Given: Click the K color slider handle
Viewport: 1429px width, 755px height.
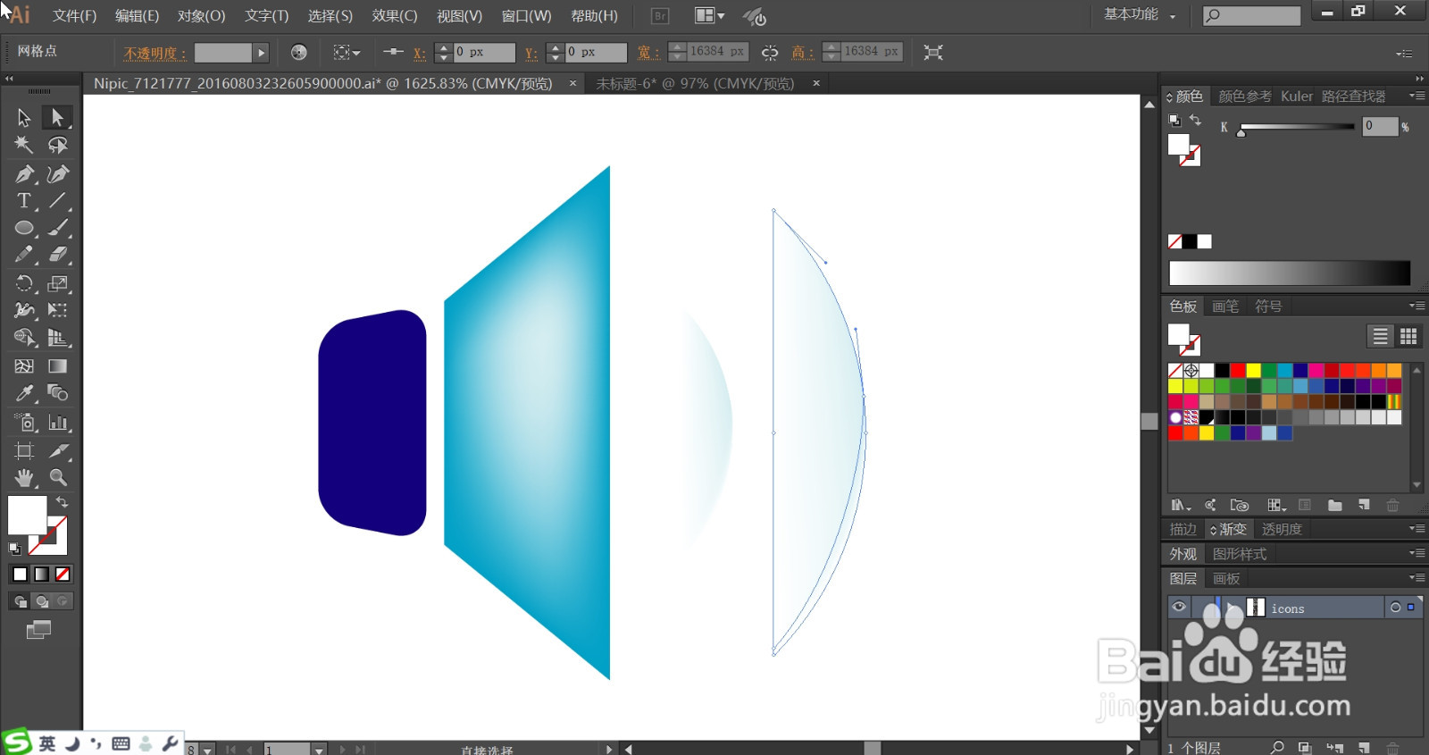Looking at the screenshot, I should coord(1241,132).
